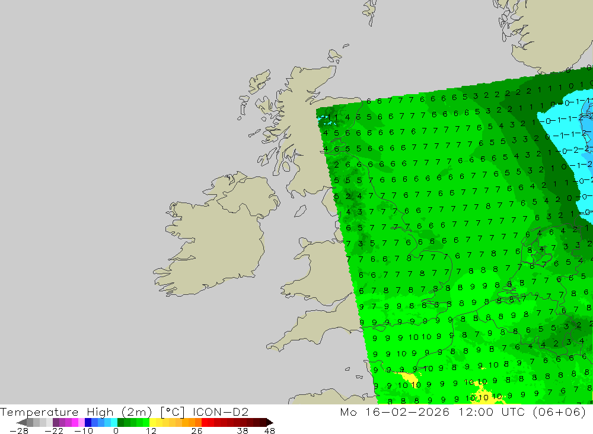Click the '-28' legend value
Screen dimensions: 593x434
(x=19, y=430)
